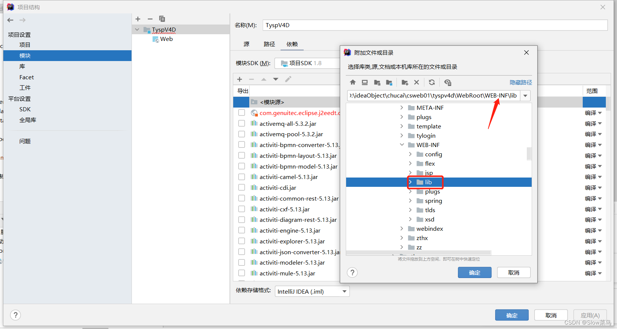
Task: Jump to project directory in file chooser
Action: (x=377, y=82)
